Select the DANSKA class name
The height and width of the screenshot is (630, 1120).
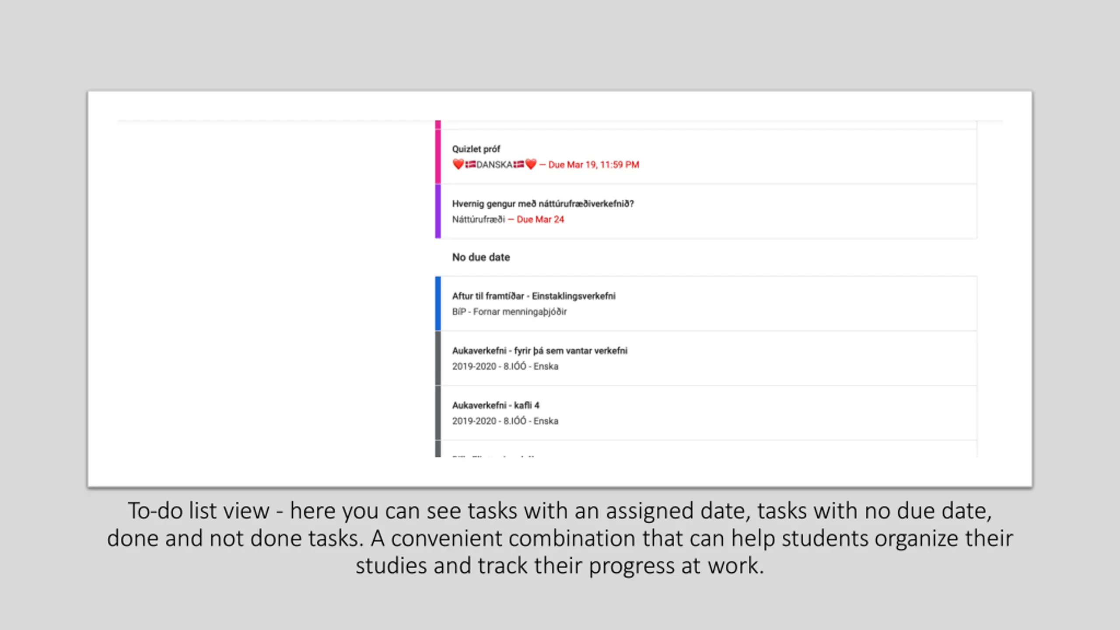point(494,165)
